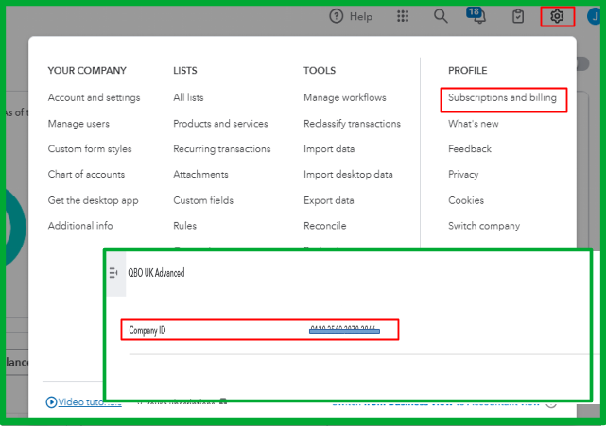This screenshot has height=426, width=606.
Task: Open All lists
Action: pos(188,97)
